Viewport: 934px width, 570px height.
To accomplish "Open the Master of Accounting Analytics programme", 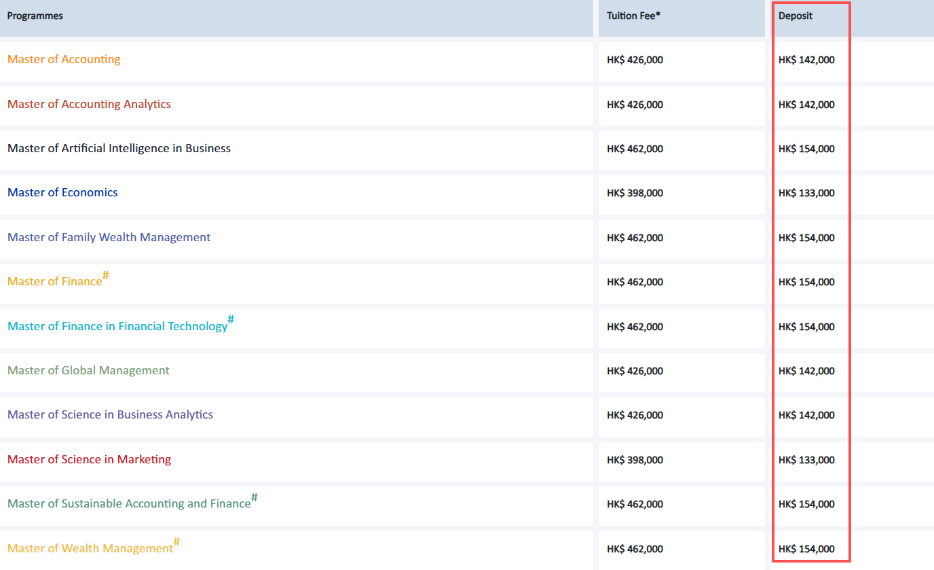I will (89, 105).
